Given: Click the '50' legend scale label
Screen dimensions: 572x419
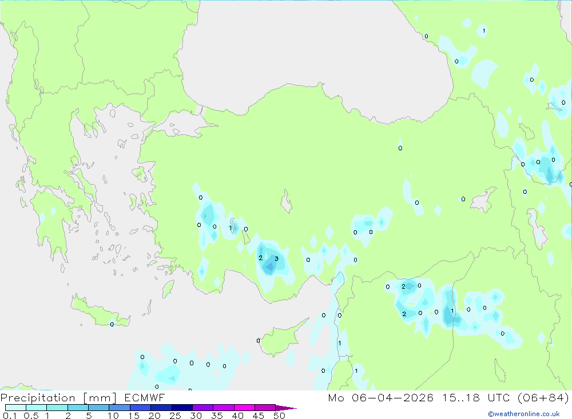Looking at the screenshot, I should [280, 416].
